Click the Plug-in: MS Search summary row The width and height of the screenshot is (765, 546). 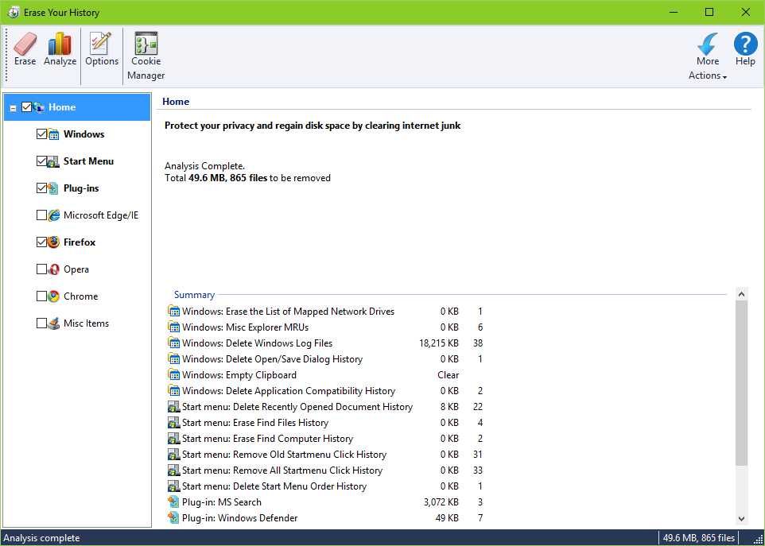pyautogui.click(x=221, y=502)
